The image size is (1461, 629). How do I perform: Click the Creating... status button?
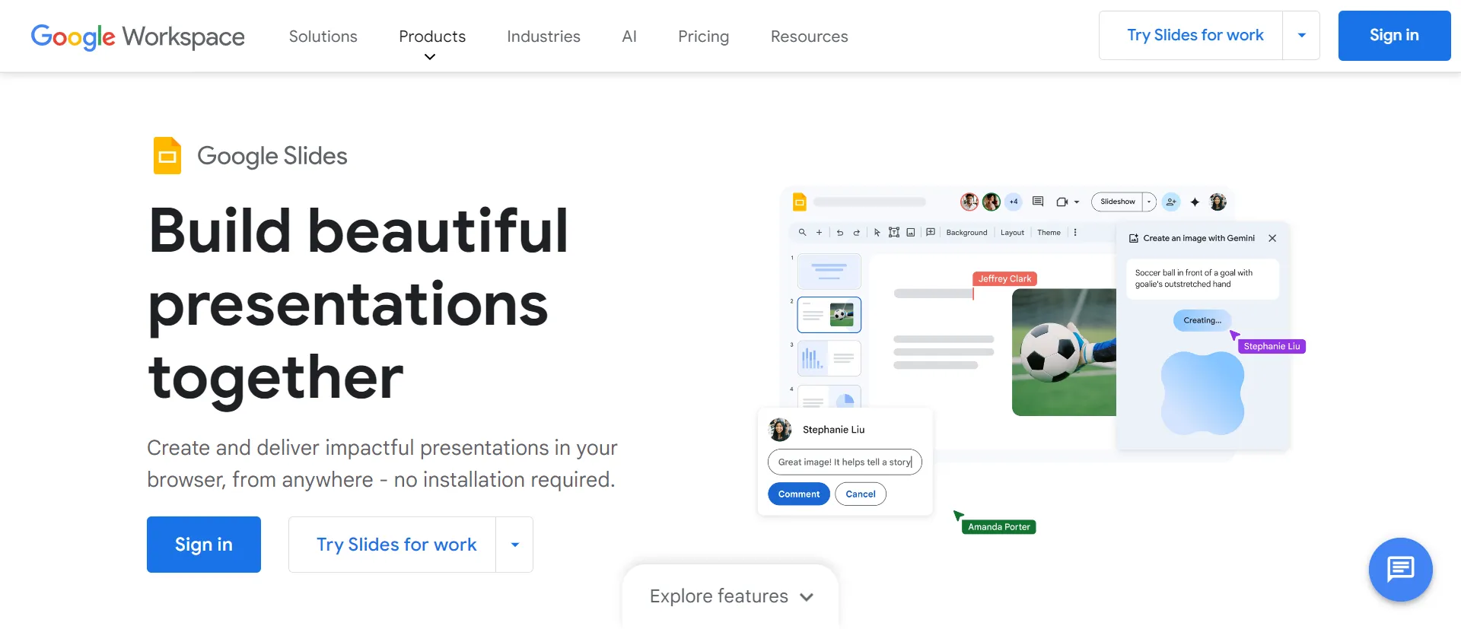(x=1202, y=320)
